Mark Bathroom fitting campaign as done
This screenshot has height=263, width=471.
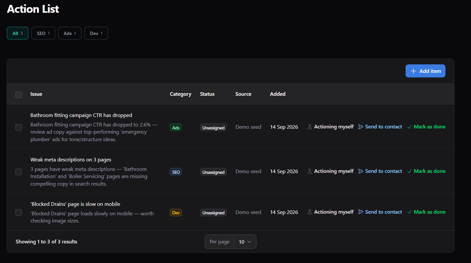[427, 127]
